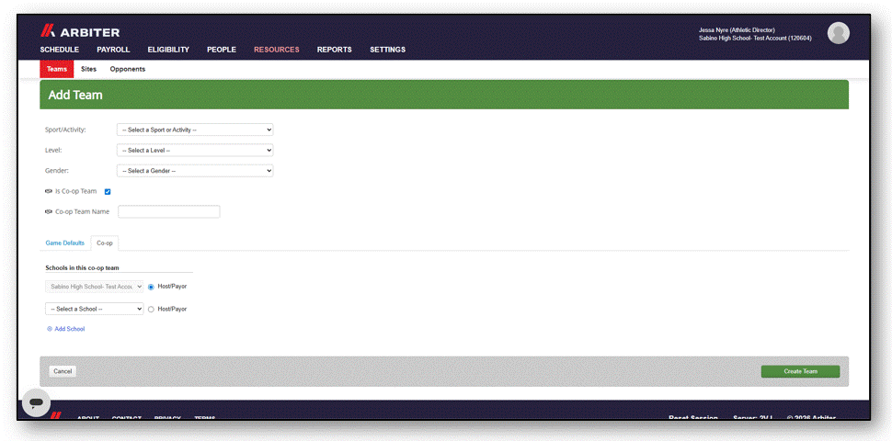Open the REPORTS menu
892x441 pixels.
335,50
